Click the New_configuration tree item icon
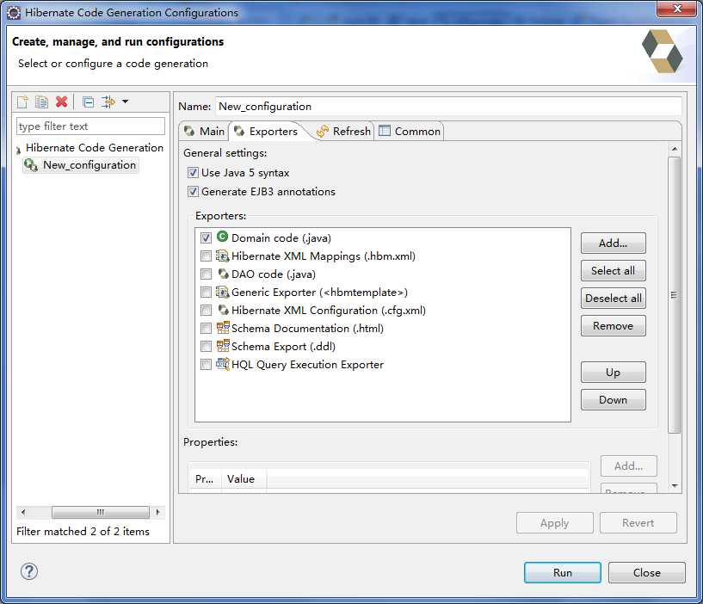The width and height of the screenshot is (703, 604). tap(31, 165)
